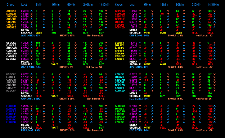Click the trend arrow beside AUDUSD 0.7863 in the AUD panel
The width and height of the screenshot is (225, 138).
tap(31, 11)
